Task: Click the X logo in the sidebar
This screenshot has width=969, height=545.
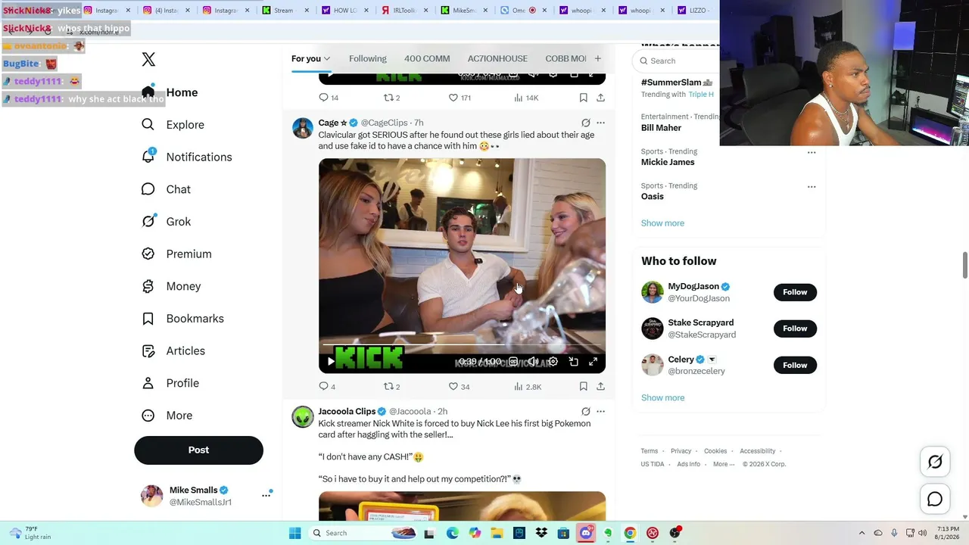Action: pyautogui.click(x=148, y=59)
